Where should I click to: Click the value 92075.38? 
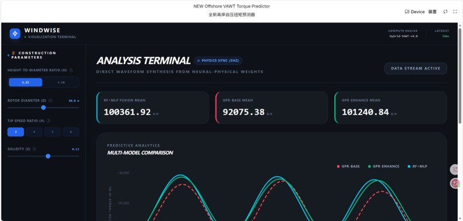[x=244, y=112]
